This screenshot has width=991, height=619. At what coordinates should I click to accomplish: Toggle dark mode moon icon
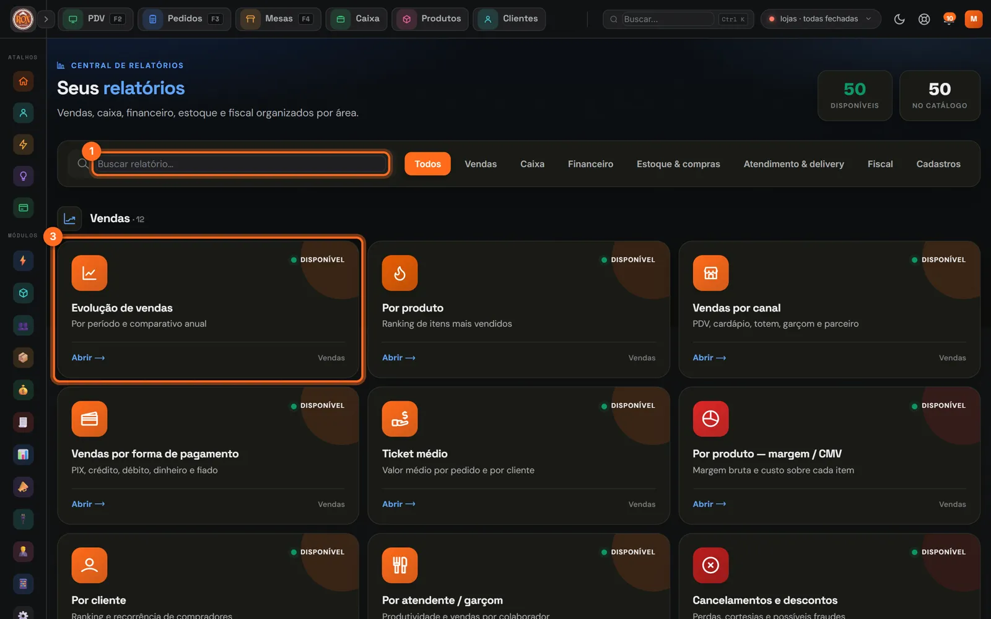point(899,19)
